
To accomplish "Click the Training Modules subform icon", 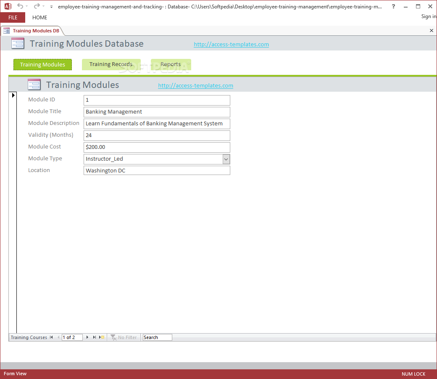I will coord(34,85).
